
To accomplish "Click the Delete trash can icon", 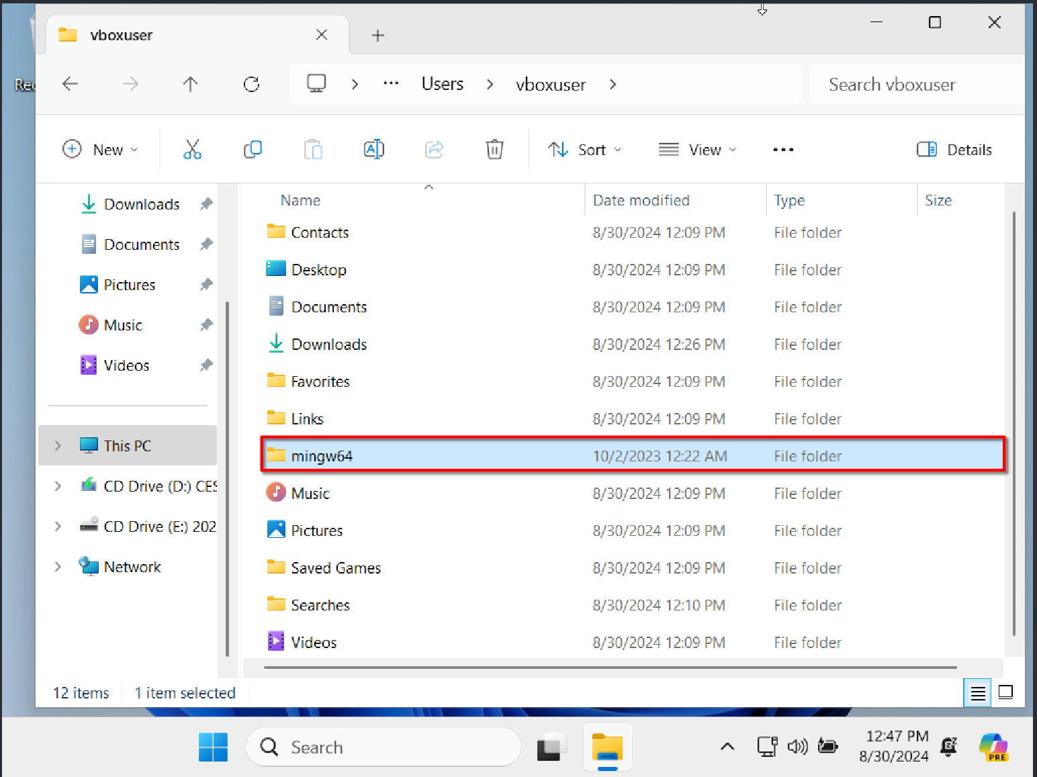I will click(494, 149).
